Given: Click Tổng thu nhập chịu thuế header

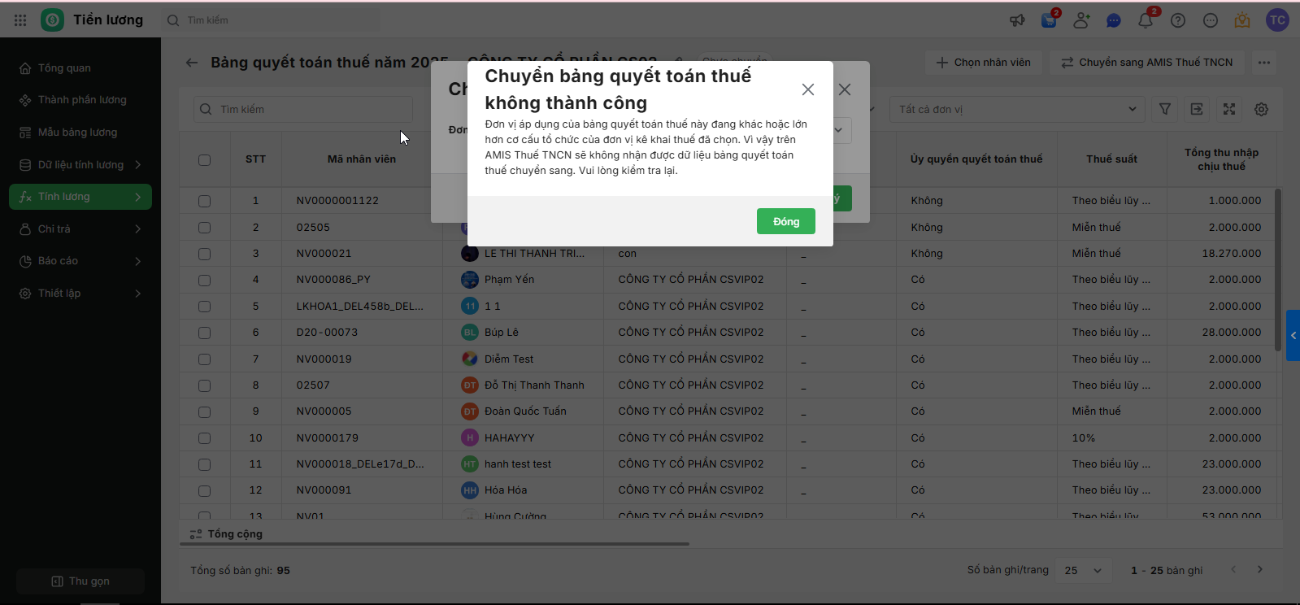Looking at the screenshot, I should (1221, 159).
